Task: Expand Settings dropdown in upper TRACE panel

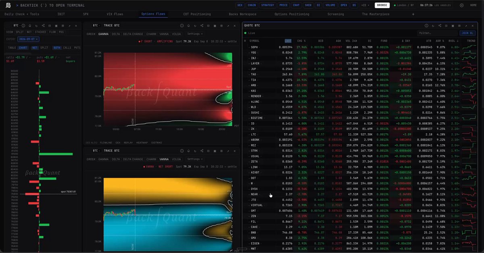Action: pos(195,34)
